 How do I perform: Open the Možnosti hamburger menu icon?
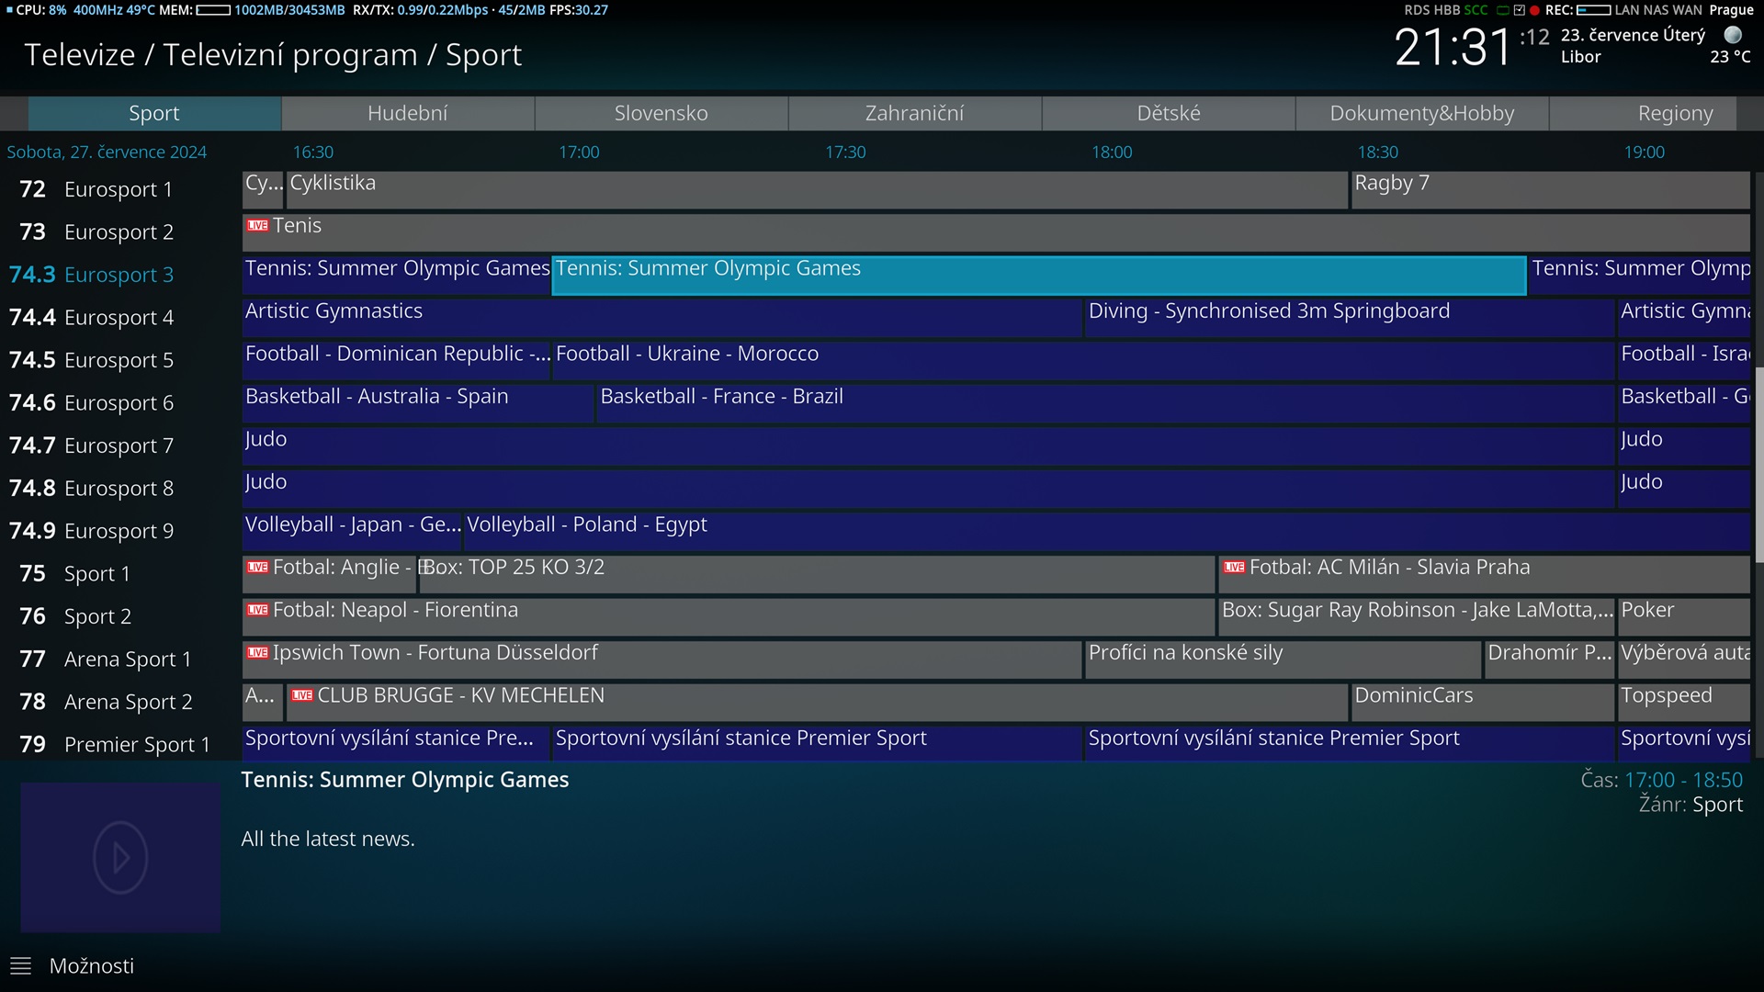[20, 966]
